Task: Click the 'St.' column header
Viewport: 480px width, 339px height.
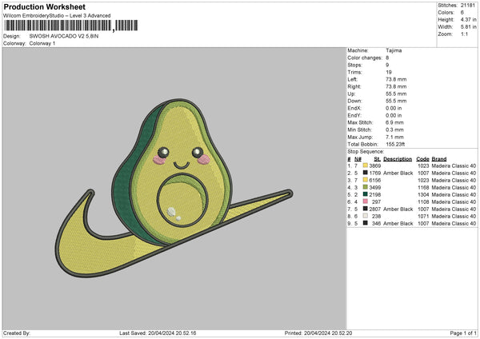Action: [378, 159]
